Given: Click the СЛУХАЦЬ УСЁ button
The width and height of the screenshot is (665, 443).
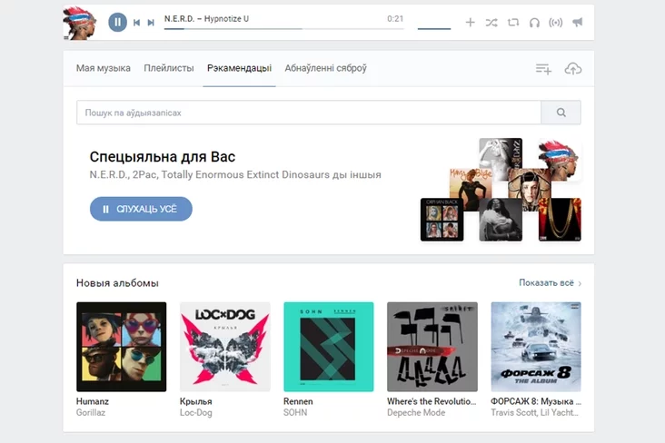Looking at the screenshot, I should point(141,209).
